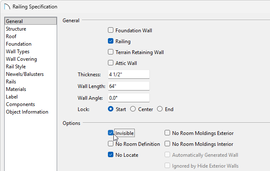
Task: Click the Thickness input field
Action: 128,75
